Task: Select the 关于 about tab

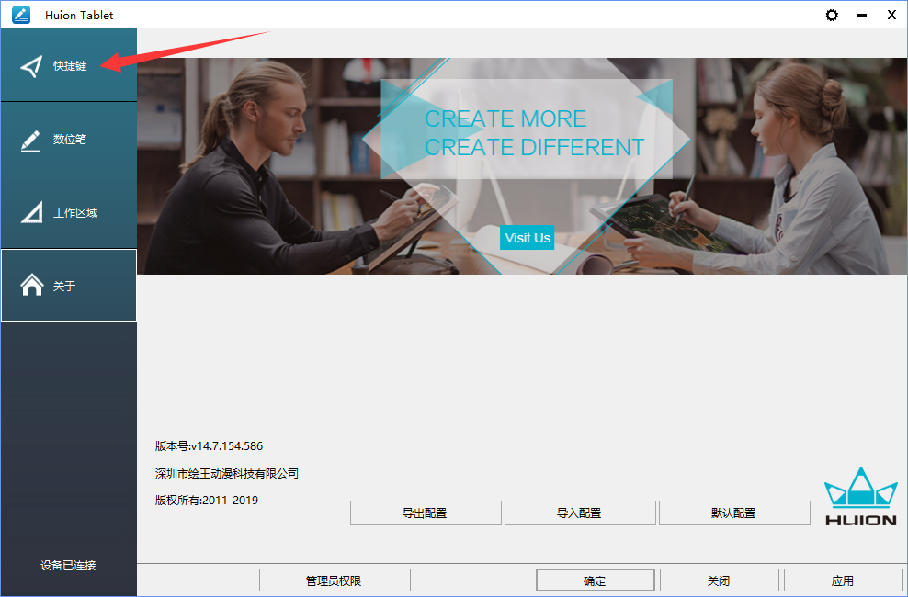Action: [x=69, y=286]
